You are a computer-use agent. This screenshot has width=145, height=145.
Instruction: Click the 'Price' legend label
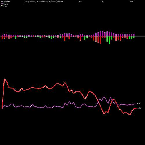[5, 6]
